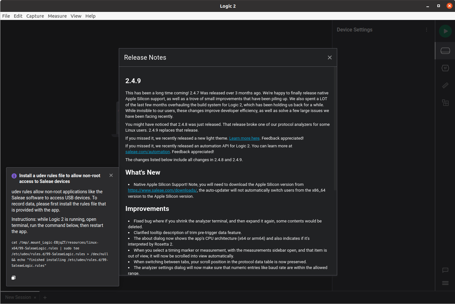
Task: Open the File menu
Action: tap(6, 16)
